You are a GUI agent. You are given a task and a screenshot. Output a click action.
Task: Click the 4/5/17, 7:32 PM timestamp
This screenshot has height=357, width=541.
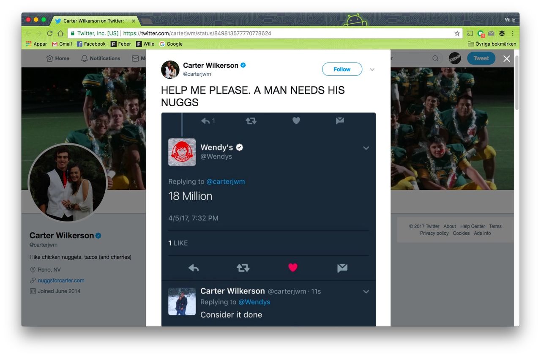[x=193, y=218]
